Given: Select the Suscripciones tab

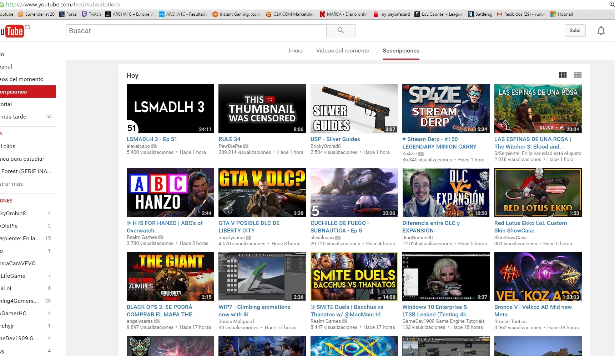Looking at the screenshot, I should pyautogui.click(x=401, y=51).
